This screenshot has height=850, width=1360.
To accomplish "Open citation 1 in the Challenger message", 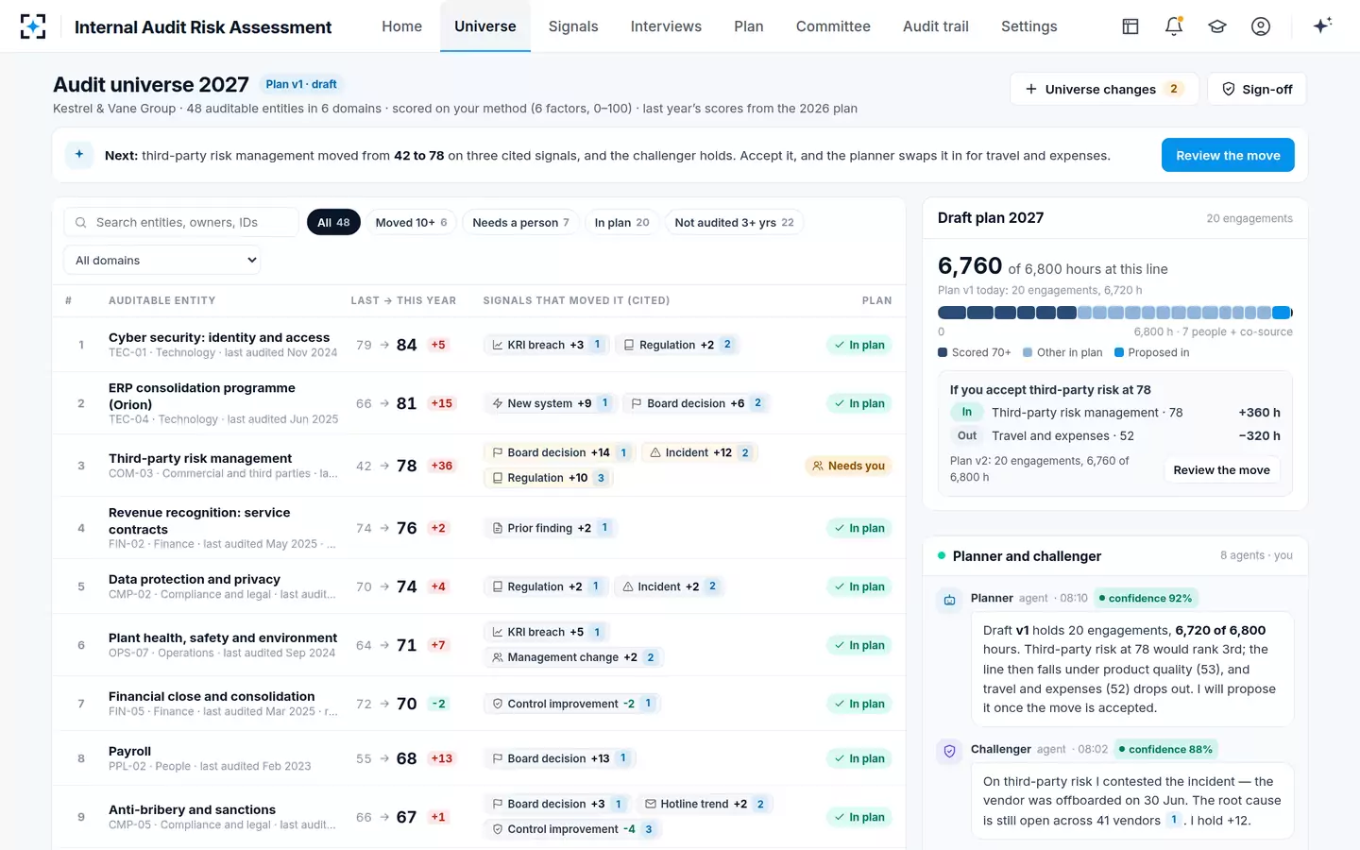I will coord(1174,820).
